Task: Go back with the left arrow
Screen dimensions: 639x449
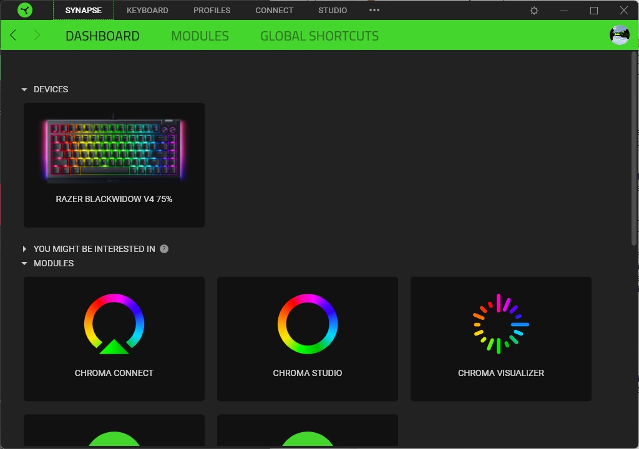Action: pyautogui.click(x=13, y=36)
